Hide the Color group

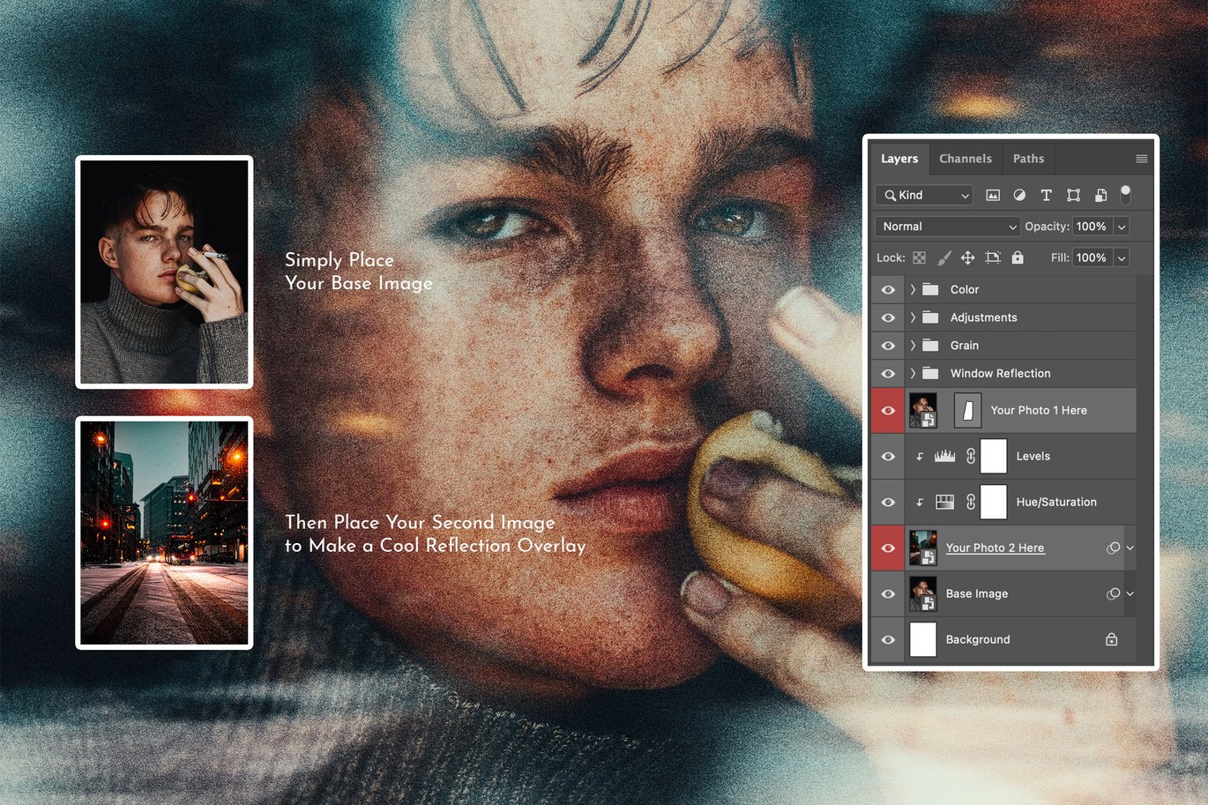888,289
